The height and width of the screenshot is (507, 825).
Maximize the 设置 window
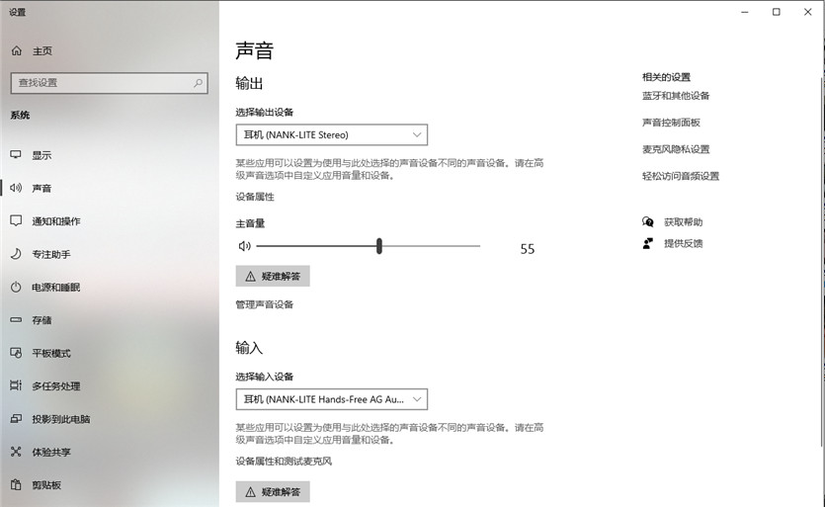776,12
